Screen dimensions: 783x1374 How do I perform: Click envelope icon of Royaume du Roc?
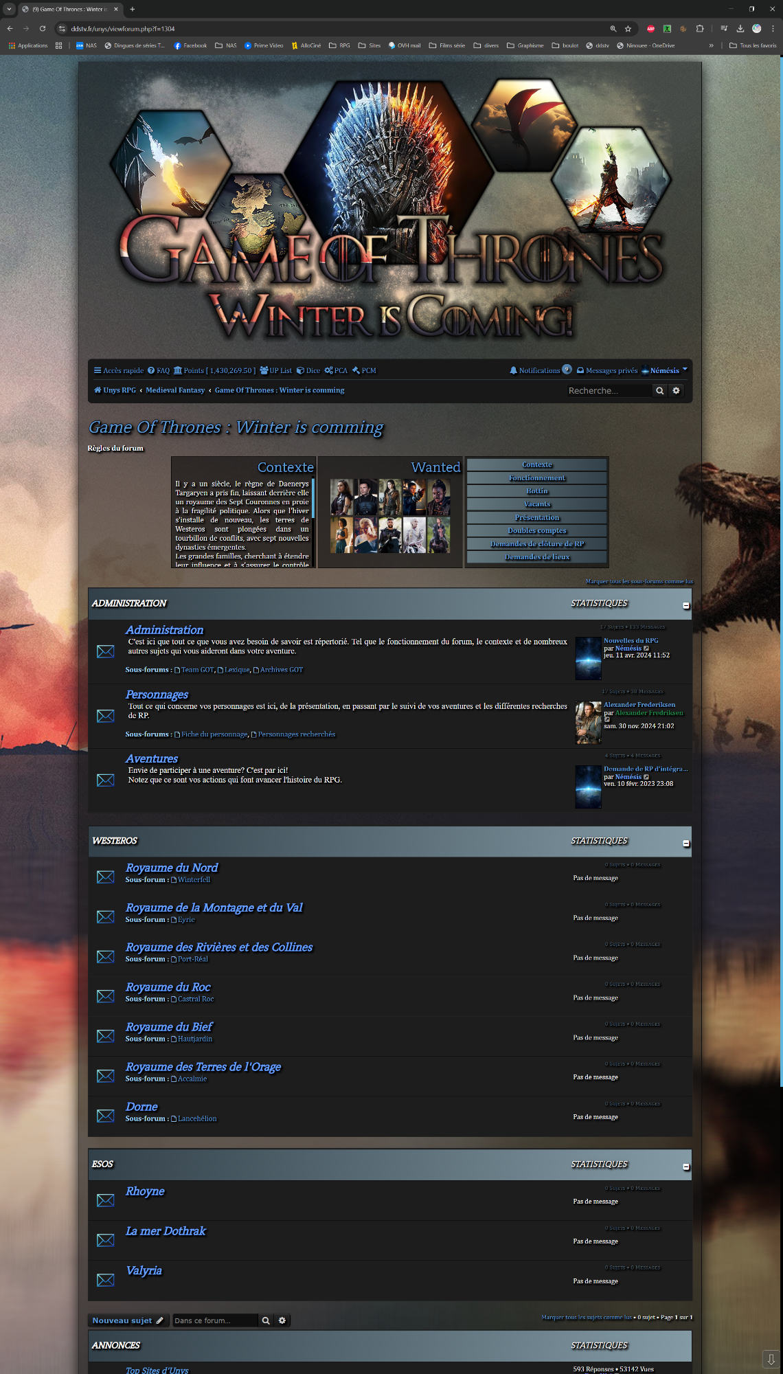point(106,996)
